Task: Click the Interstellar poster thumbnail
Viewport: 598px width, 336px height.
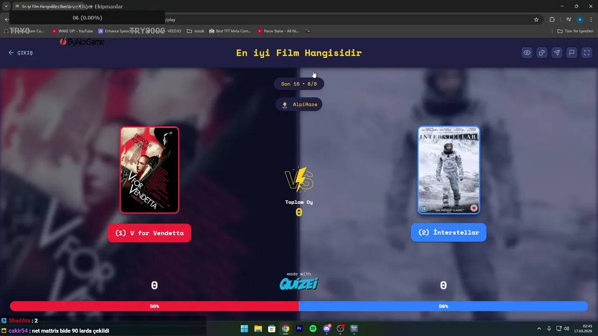Action: [448, 170]
